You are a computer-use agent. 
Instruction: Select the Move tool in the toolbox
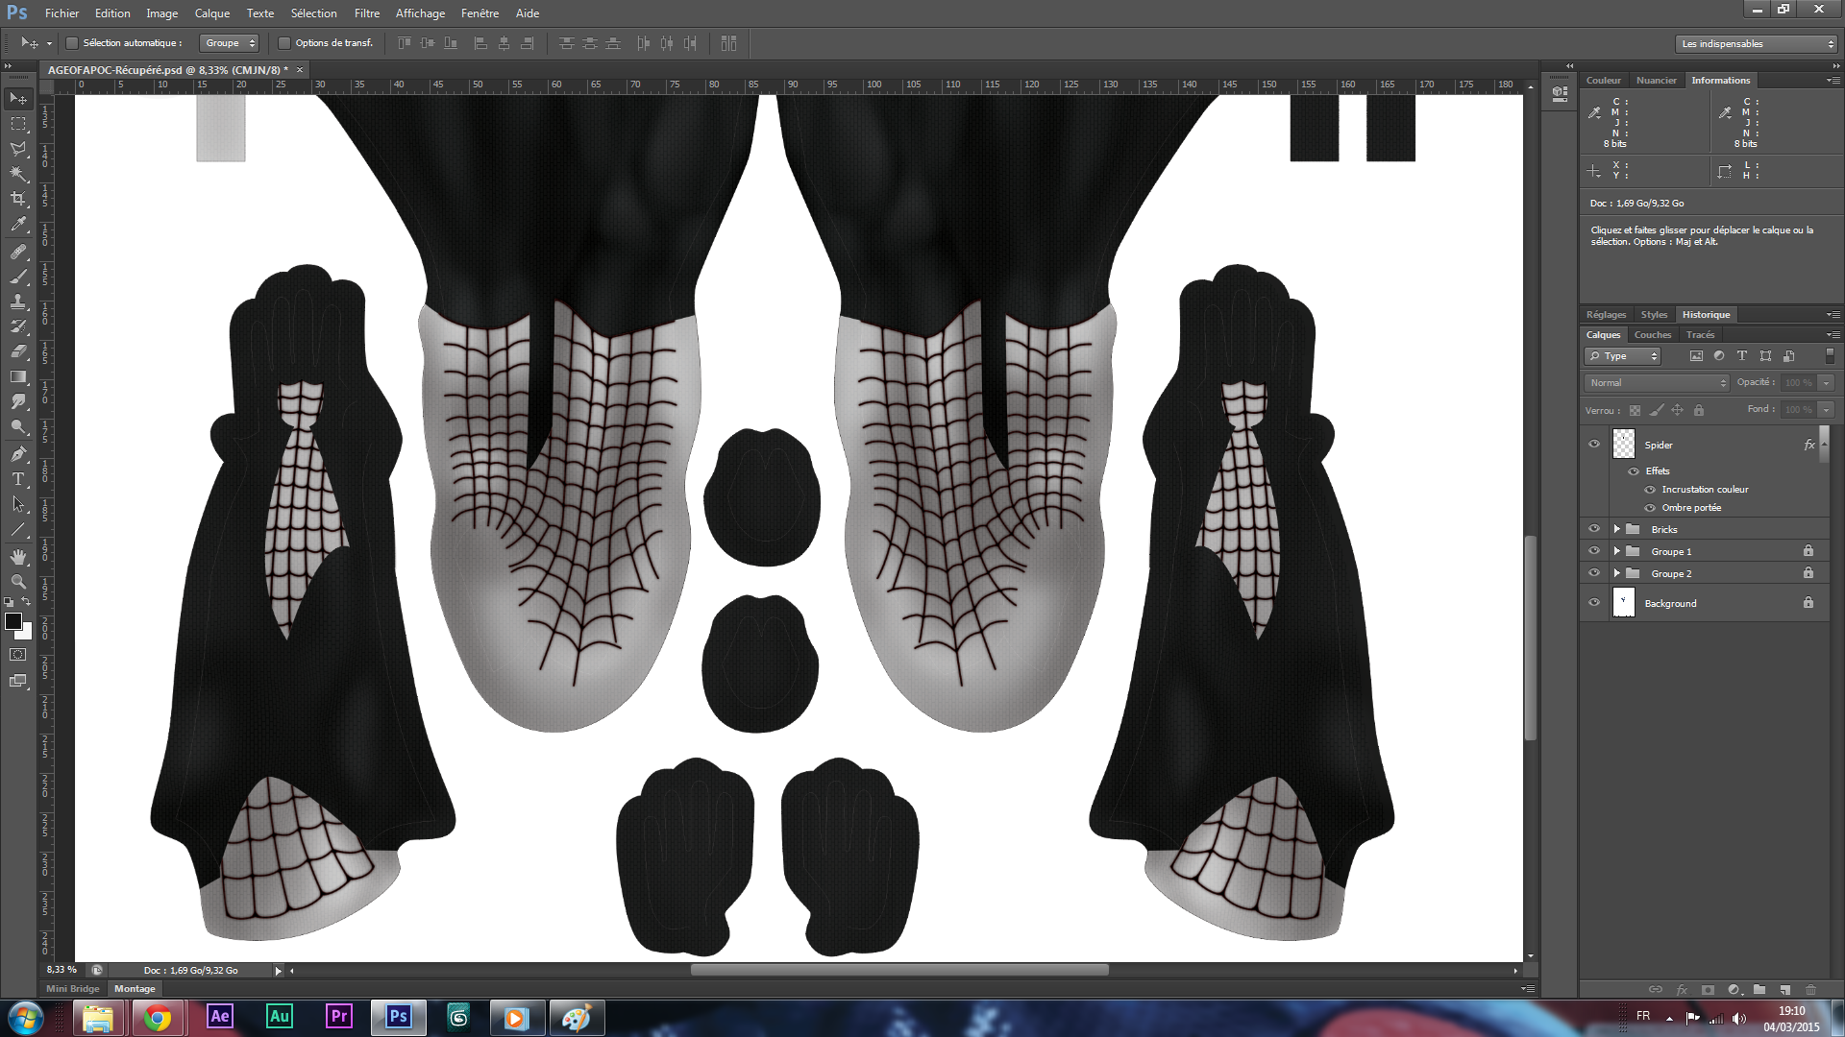(x=18, y=98)
